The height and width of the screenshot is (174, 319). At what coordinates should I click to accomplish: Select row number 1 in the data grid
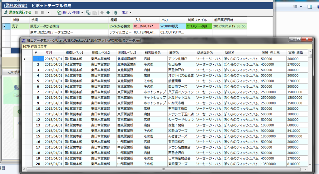pyautogui.click(x=38, y=59)
